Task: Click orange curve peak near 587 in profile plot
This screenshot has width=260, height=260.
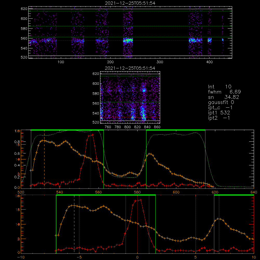Action: coord(150,154)
